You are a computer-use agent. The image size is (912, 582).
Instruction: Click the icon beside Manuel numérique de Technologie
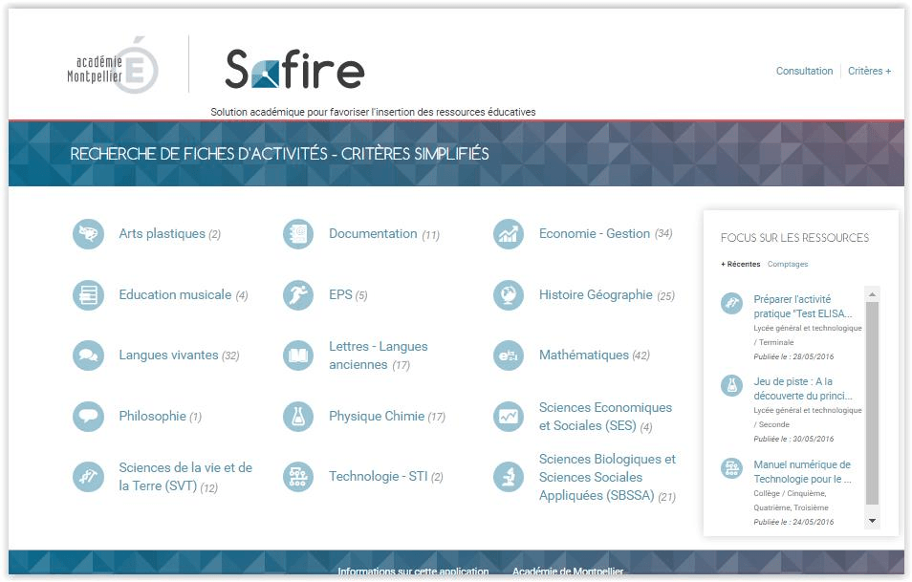731,468
